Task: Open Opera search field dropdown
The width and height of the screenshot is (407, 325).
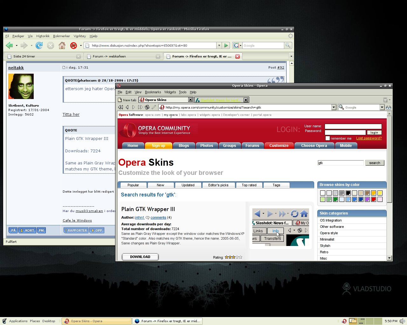Action: (x=382, y=107)
